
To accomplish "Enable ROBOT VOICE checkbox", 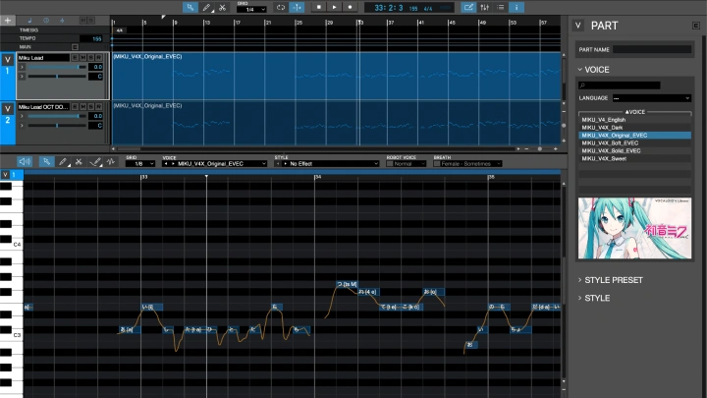I will pyautogui.click(x=390, y=164).
